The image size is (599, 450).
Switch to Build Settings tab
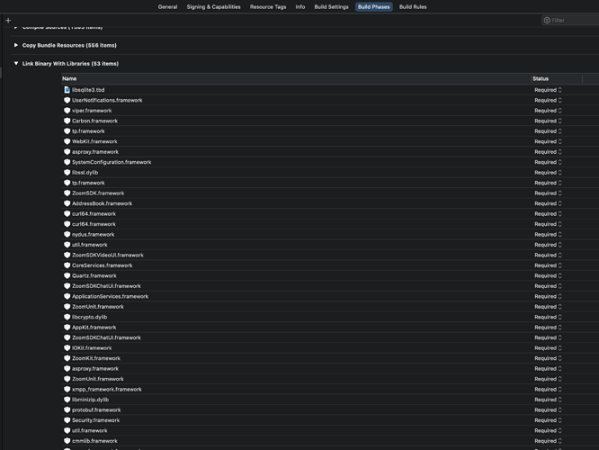tap(331, 7)
